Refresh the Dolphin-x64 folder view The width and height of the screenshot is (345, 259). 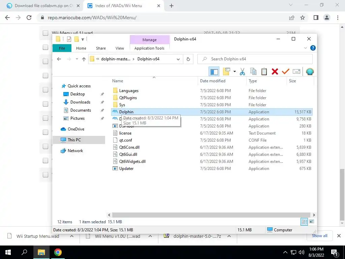tap(188, 59)
